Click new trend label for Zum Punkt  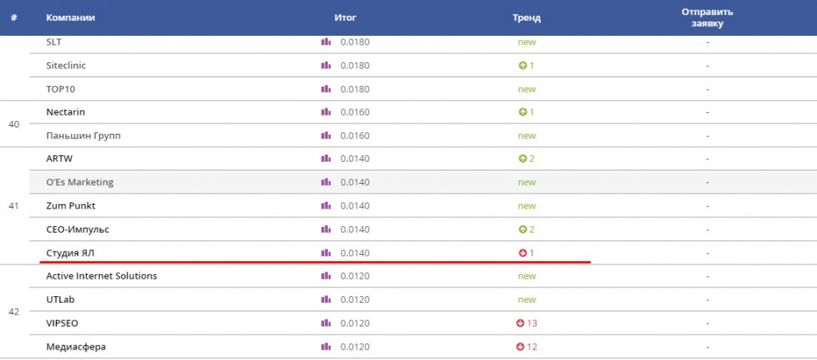point(527,206)
